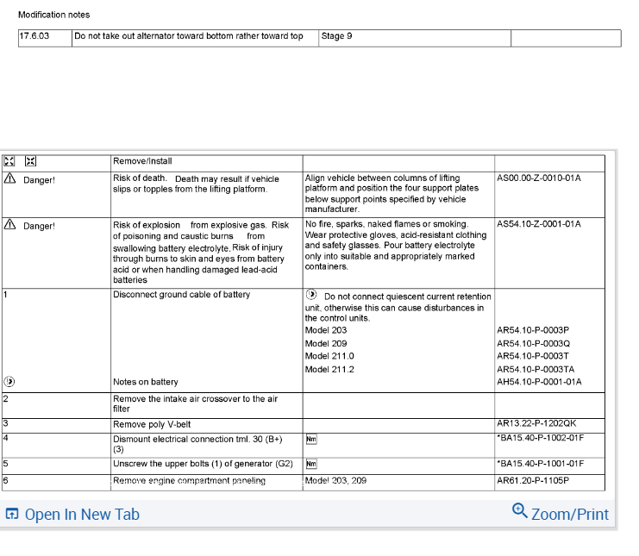Open the Zoom/Print view
Viewport: 639px width, 556px height.
(561, 512)
